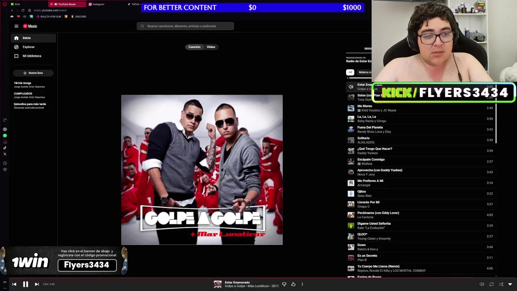Image resolution: width=517 pixels, height=291 pixels.
Task: Play Es un Secreto by Plan B
Action: click(x=420, y=257)
